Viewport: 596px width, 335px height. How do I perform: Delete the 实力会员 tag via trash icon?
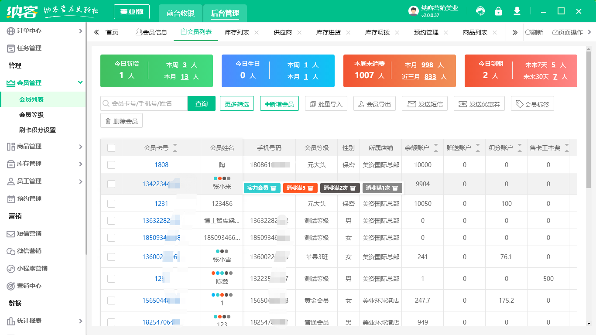tap(273, 188)
